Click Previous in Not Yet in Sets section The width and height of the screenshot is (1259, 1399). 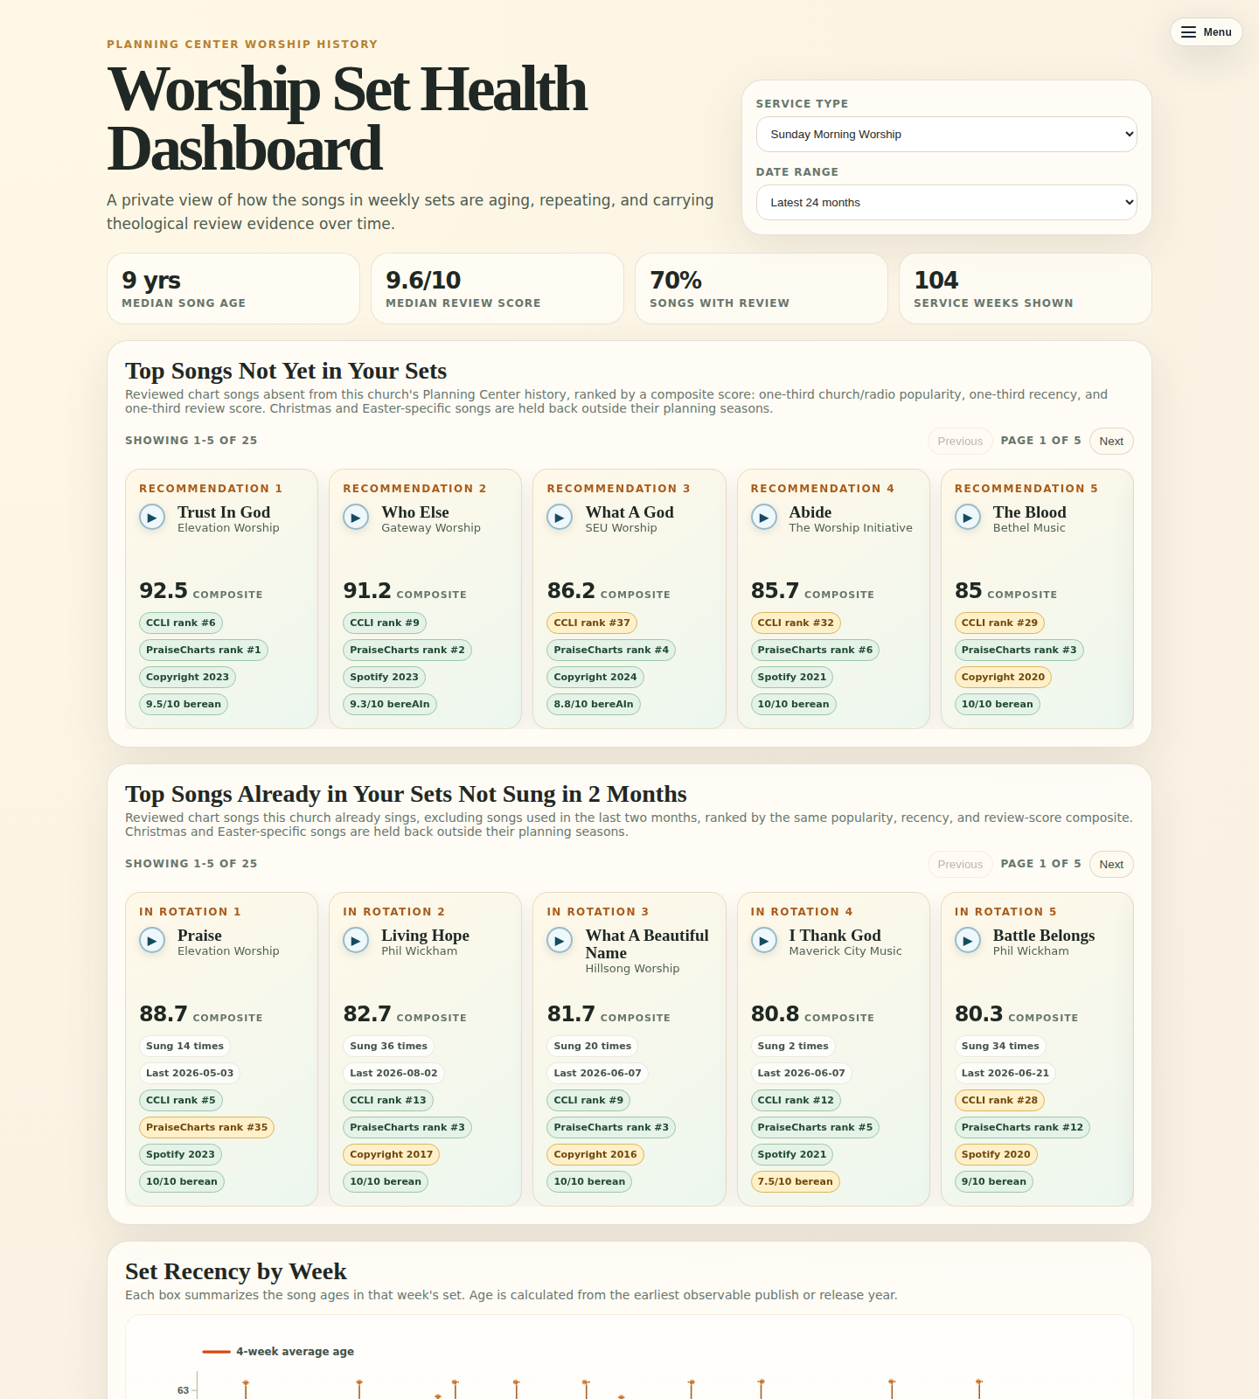pyautogui.click(x=960, y=442)
